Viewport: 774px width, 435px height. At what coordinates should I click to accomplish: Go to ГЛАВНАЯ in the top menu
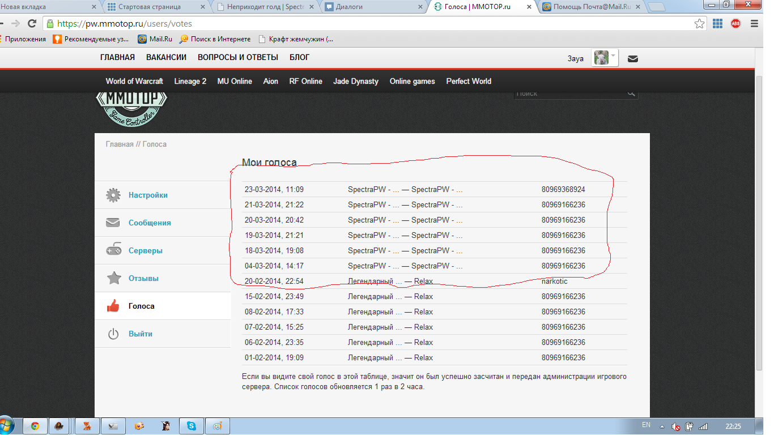coord(117,57)
